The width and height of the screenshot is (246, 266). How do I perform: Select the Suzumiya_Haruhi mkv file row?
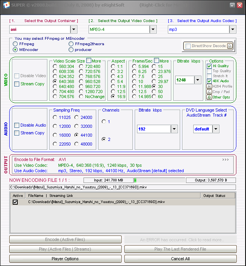click(123, 202)
